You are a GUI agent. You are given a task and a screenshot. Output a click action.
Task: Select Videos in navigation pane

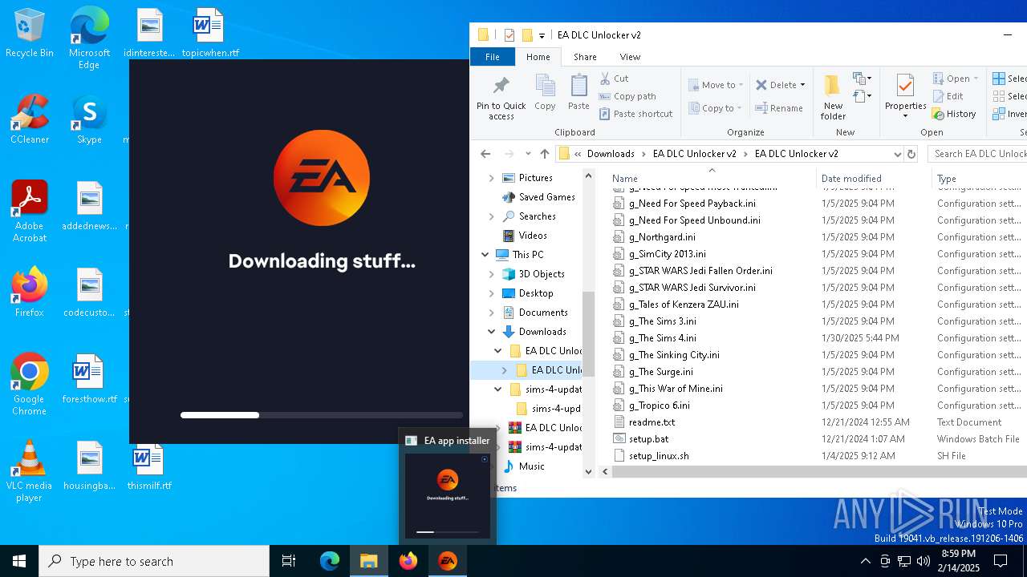click(532, 236)
